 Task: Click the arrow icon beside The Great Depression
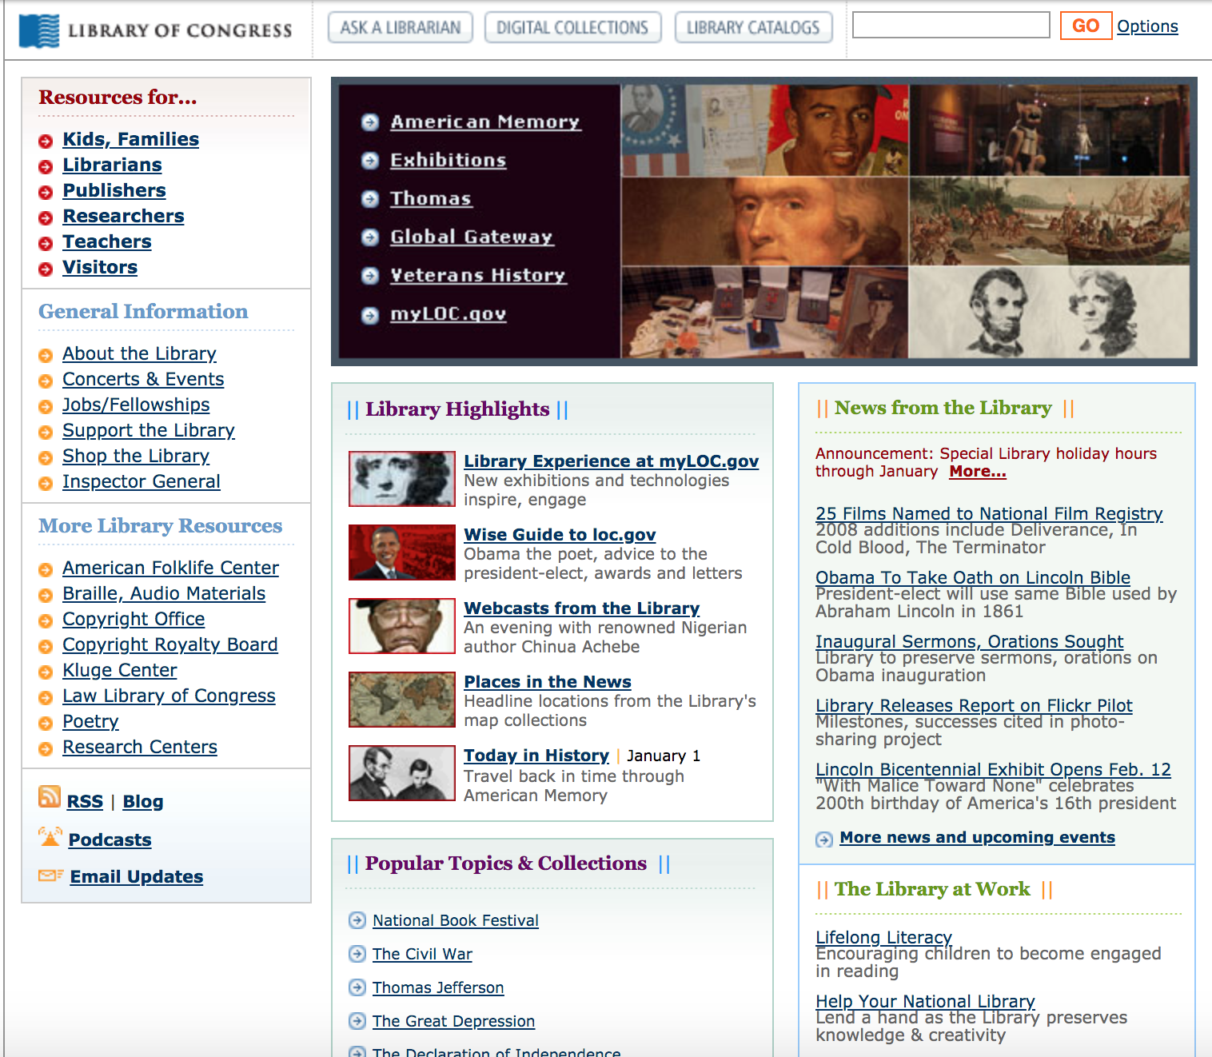pyautogui.click(x=357, y=1021)
